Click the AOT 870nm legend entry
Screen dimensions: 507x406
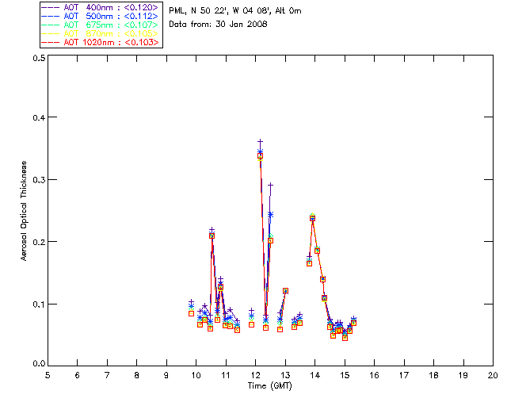point(101,33)
